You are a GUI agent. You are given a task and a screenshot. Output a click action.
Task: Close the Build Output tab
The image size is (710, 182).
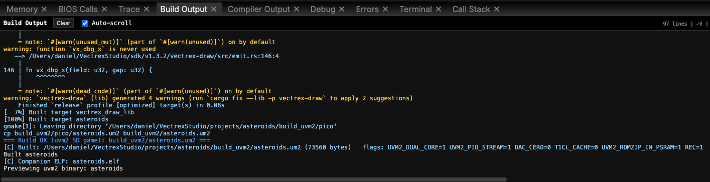(214, 9)
